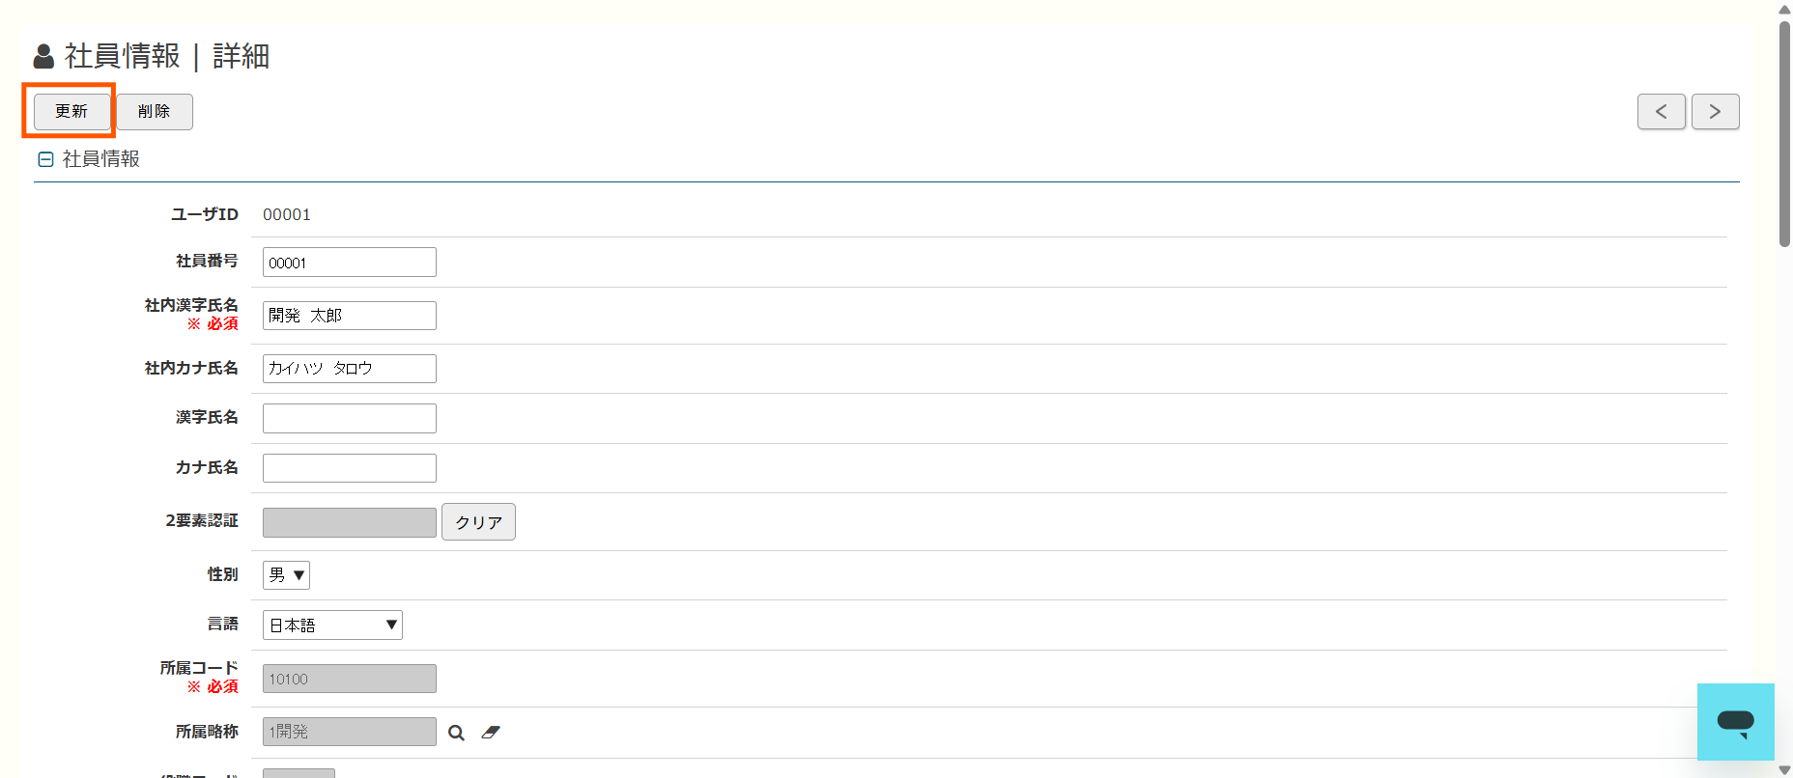Click the 所属コード field showing 10100
This screenshot has height=778, width=1793.
click(350, 679)
